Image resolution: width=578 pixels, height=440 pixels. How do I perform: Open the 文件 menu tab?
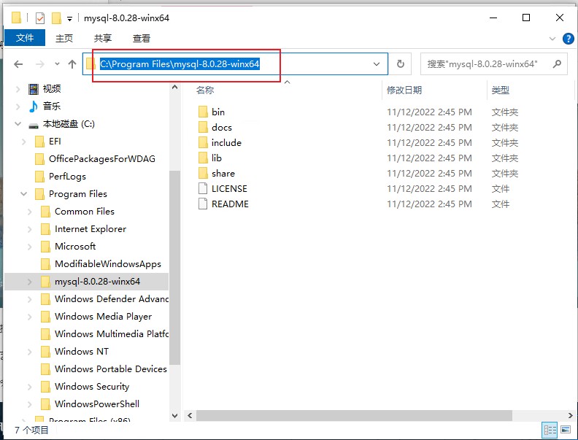[x=25, y=38]
